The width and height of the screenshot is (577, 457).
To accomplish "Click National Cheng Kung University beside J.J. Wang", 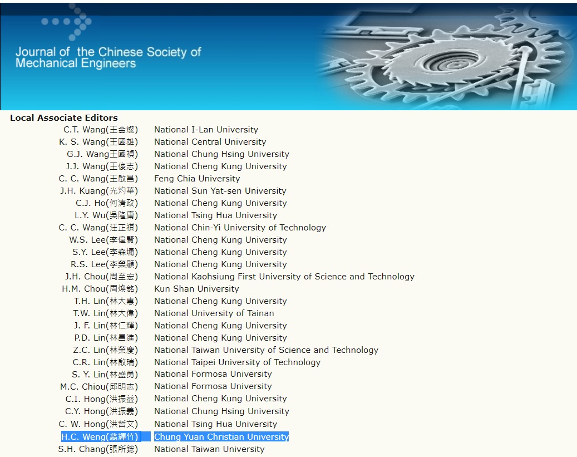I will [x=220, y=166].
